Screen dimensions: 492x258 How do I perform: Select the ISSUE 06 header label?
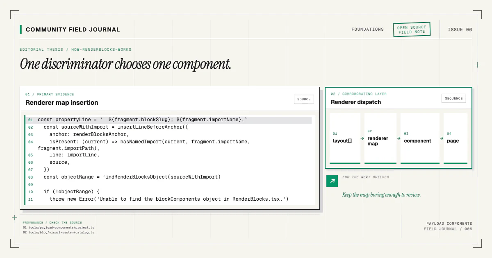tap(460, 29)
